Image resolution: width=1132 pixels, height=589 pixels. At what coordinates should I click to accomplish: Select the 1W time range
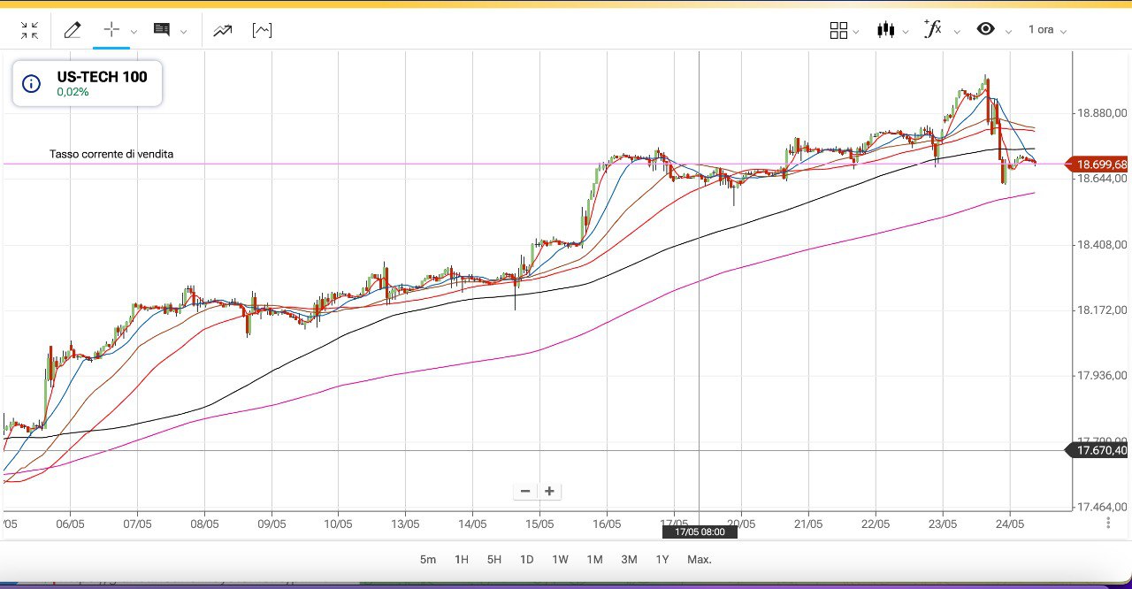point(560,559)
